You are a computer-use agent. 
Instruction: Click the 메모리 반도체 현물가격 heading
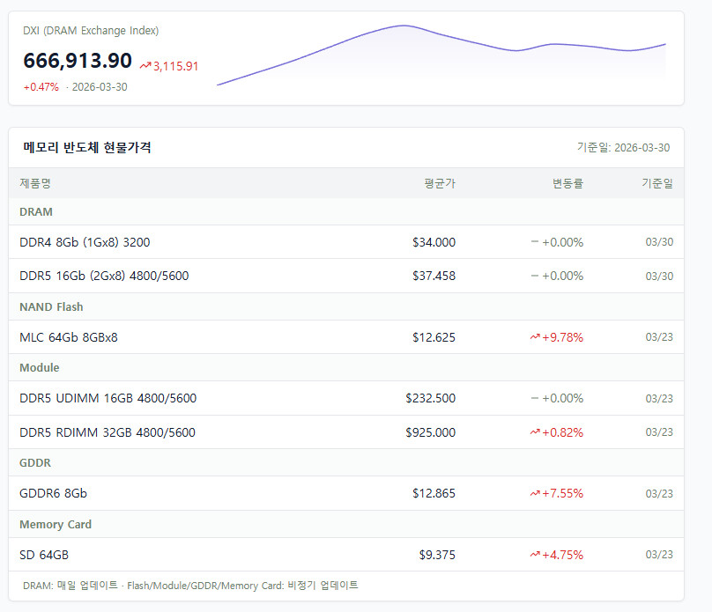tap(87, 147)
